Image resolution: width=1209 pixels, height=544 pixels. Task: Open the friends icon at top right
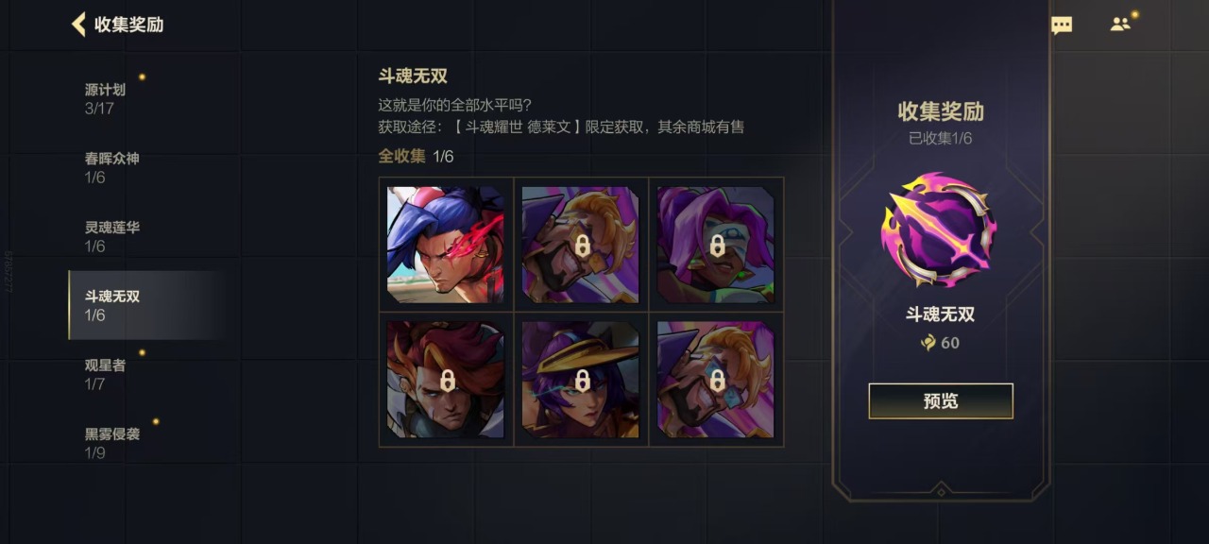(x=1121, y=25)
